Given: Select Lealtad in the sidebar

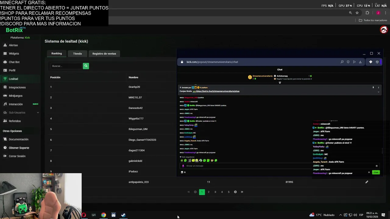Looking at the screenshot, I should (13, 79).
